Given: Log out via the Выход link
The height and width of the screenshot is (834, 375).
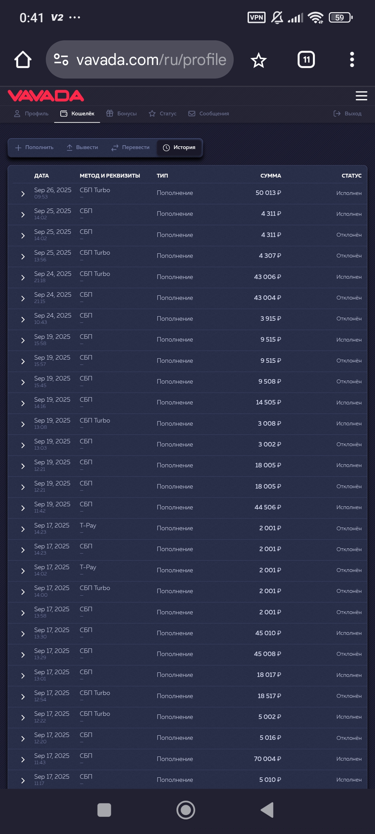Looking at the screenshot, I should 348,114.
